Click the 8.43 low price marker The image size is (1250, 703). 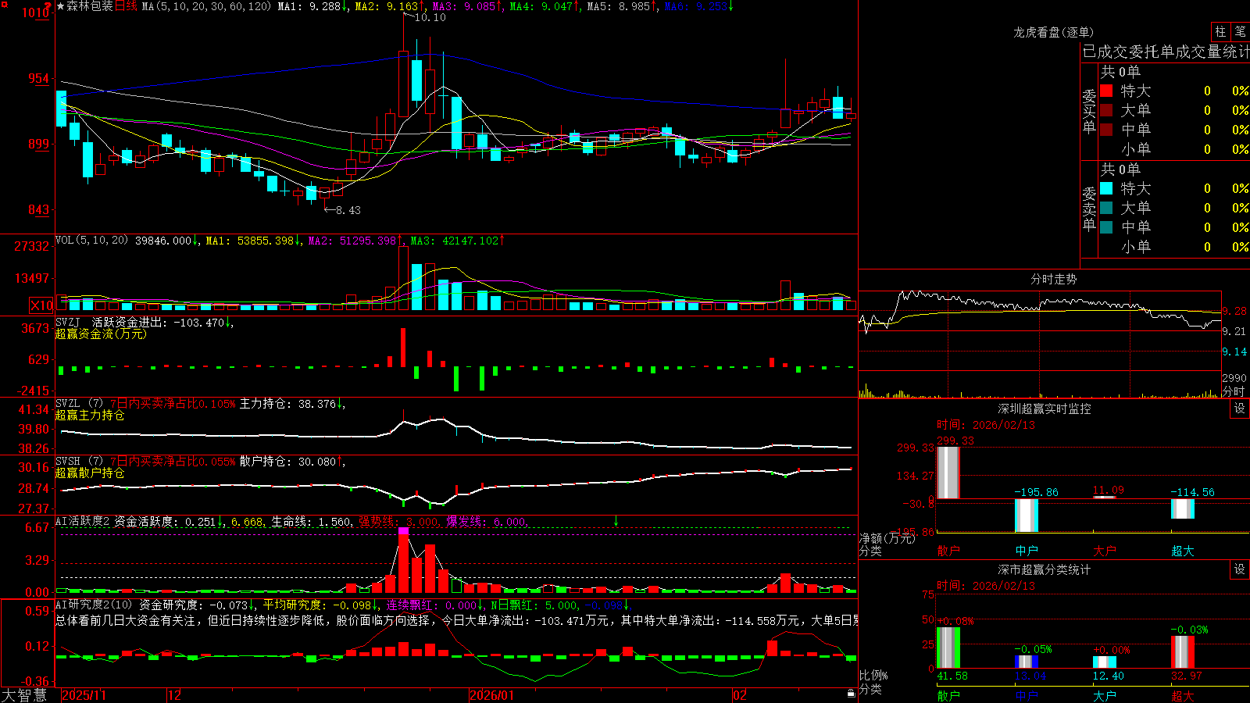click(348, 210)
